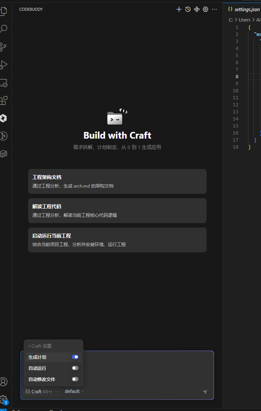Open the Explorer view in activity bar
The width and height of the screenshot is (261, 411).
pyautogui.click(x=3, y=11)
